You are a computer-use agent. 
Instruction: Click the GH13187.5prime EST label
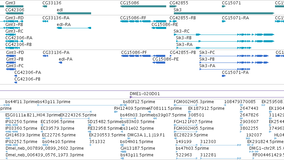(x=138, y=148)
